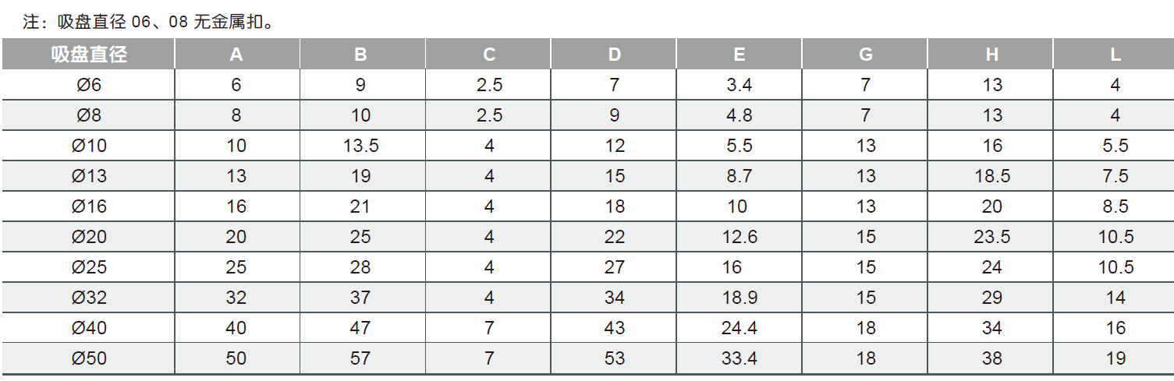1174x381 pixels.
Task: Click the Ø13 row label
Action: pyautogui.click(x=89, y=176)
